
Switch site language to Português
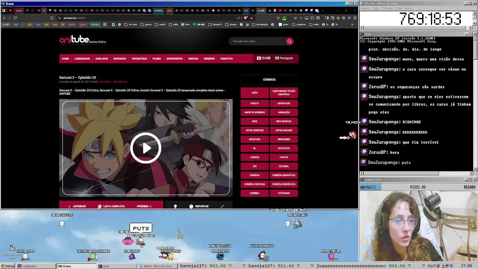(284, 58)
